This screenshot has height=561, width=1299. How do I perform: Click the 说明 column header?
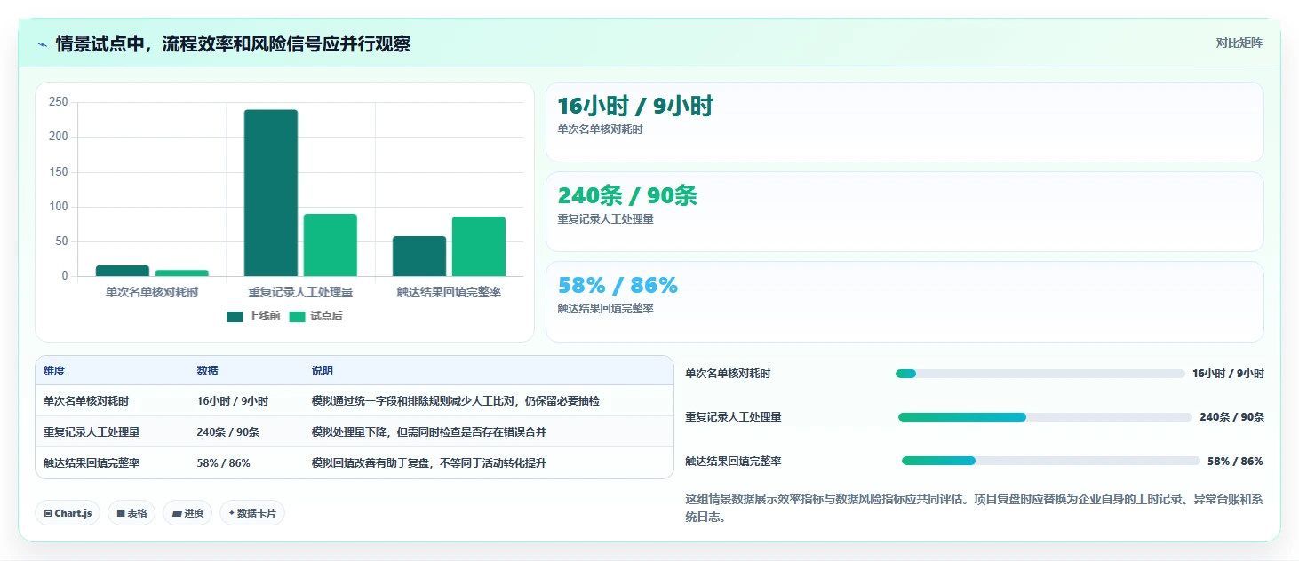322,371
